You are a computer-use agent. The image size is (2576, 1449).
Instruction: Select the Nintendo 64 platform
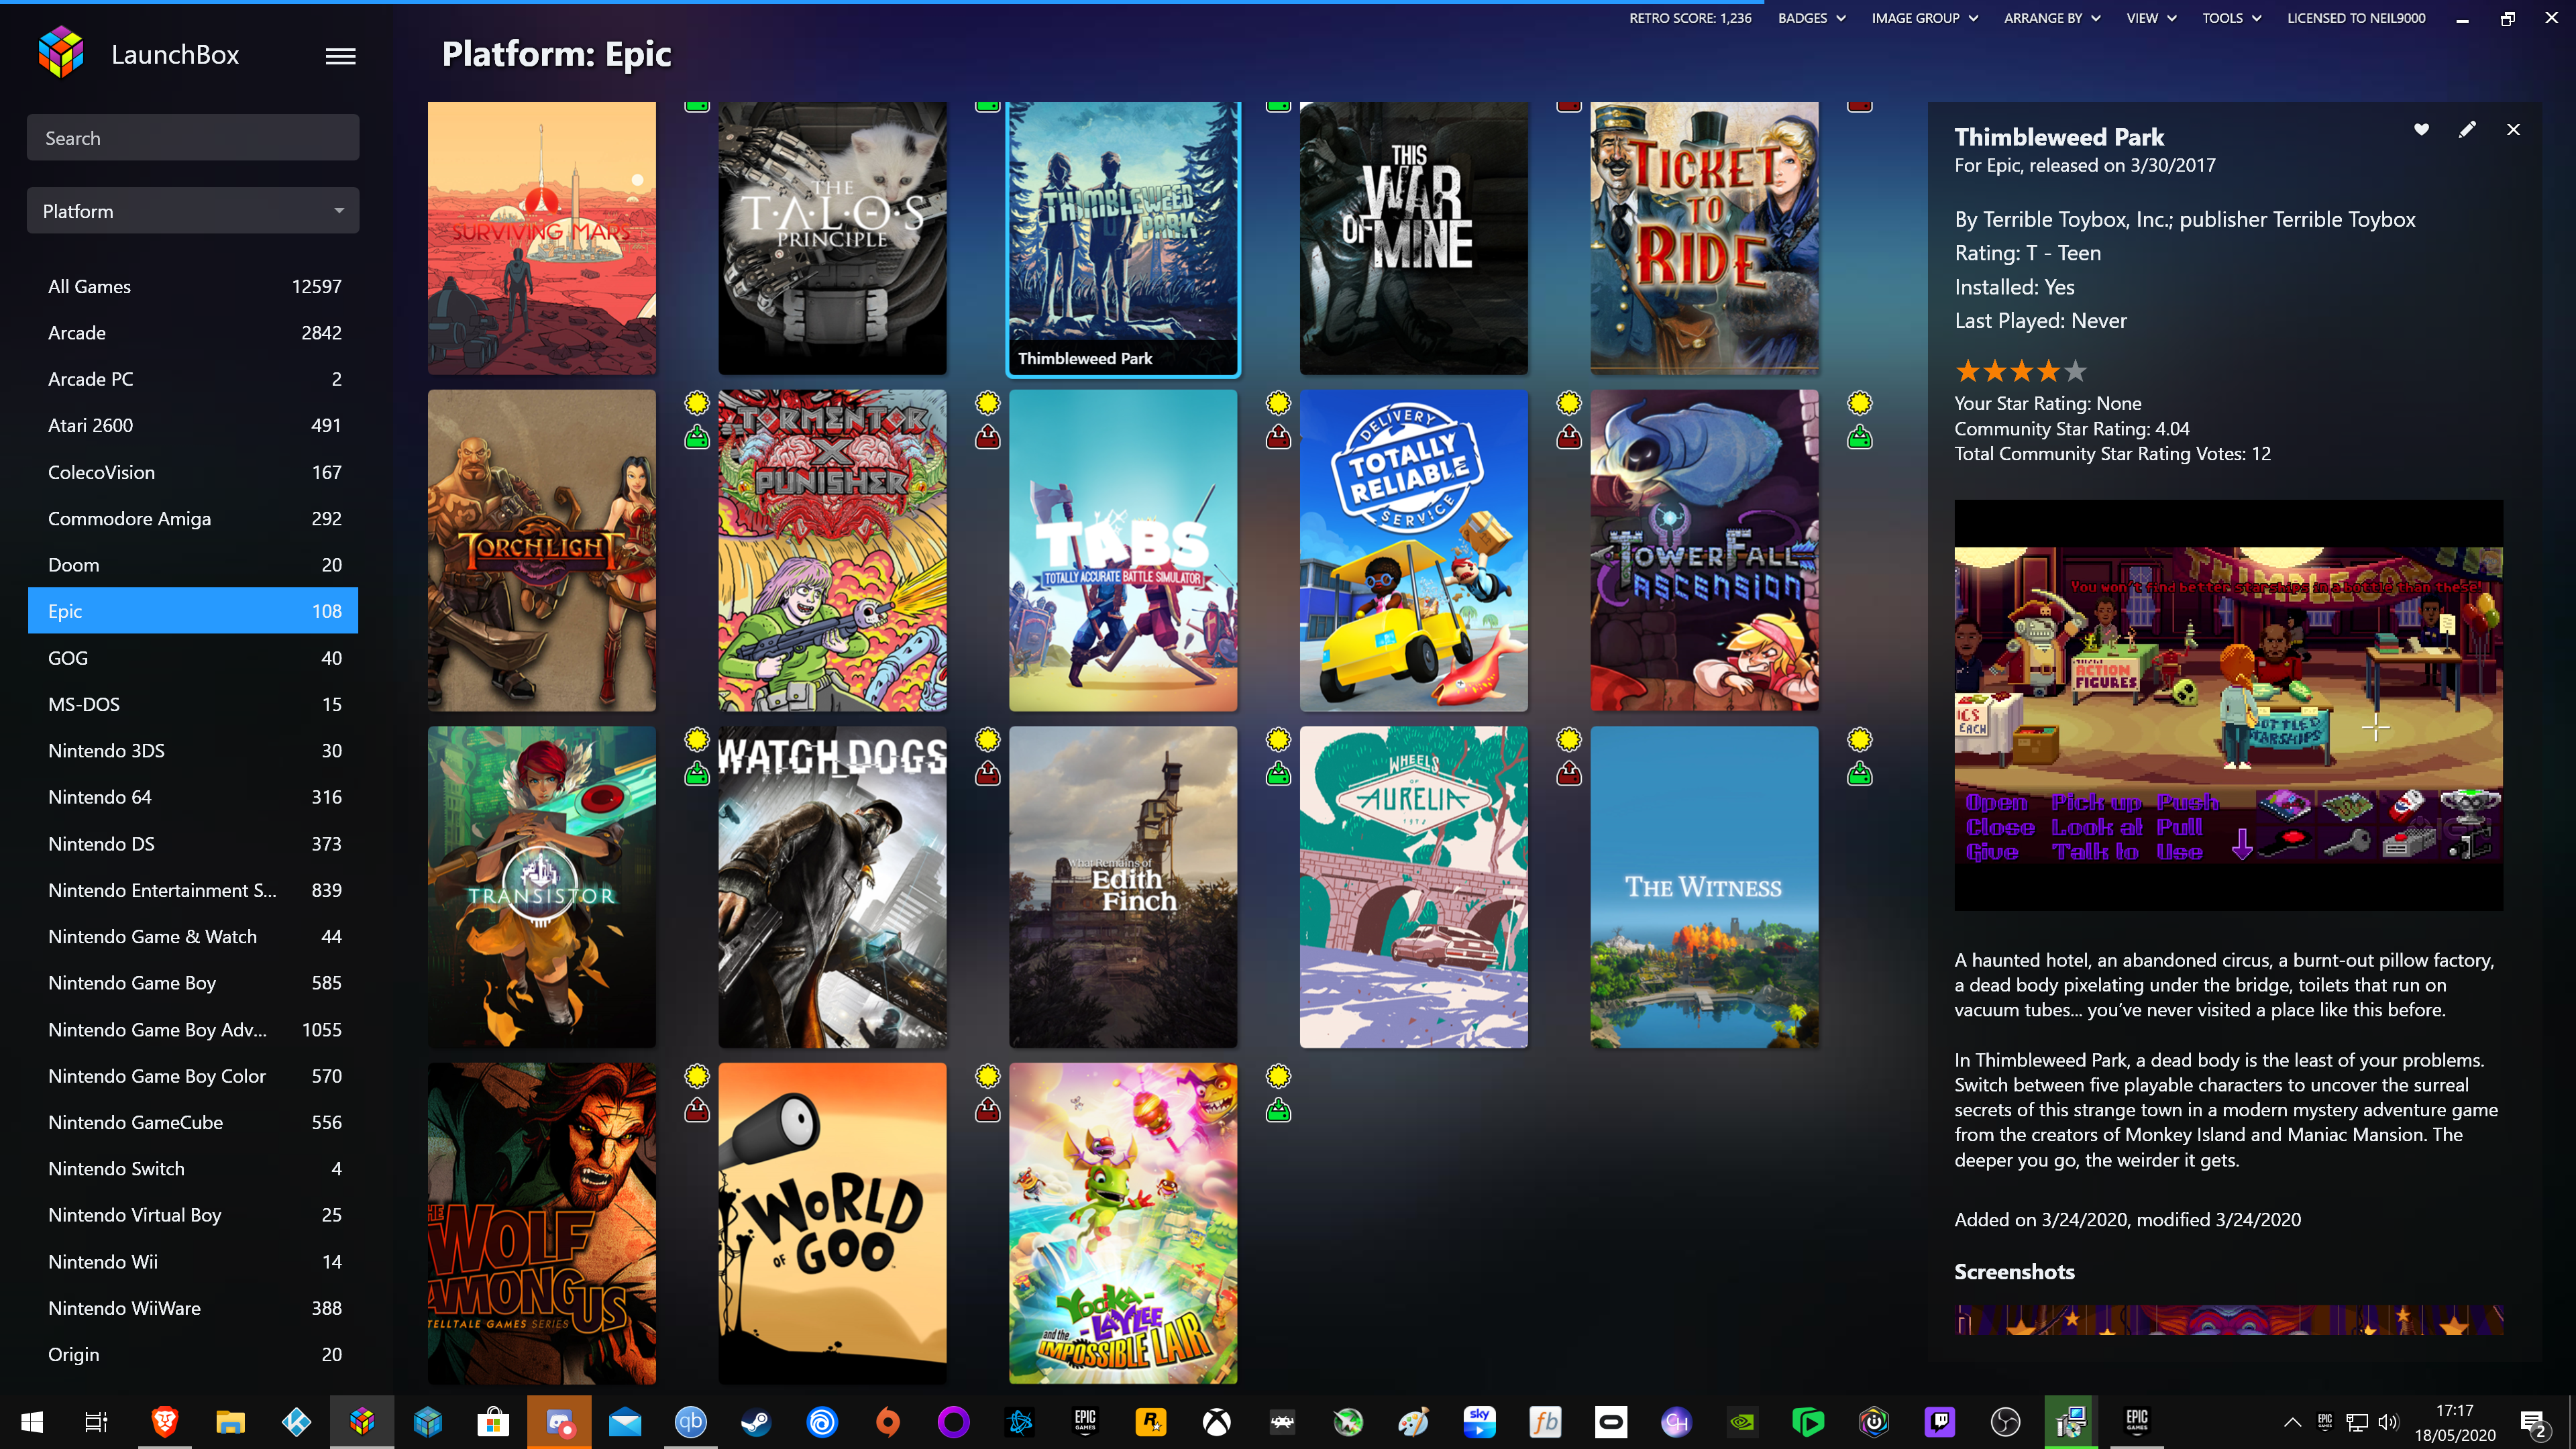[193, 797]
